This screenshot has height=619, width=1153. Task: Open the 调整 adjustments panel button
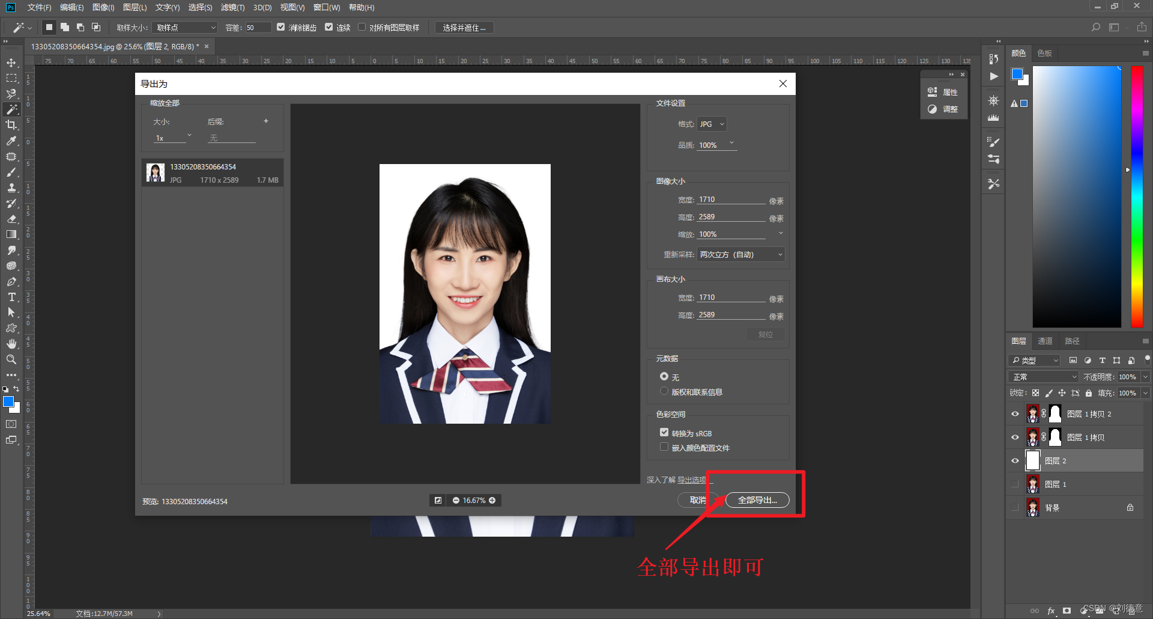coord(943,109)
